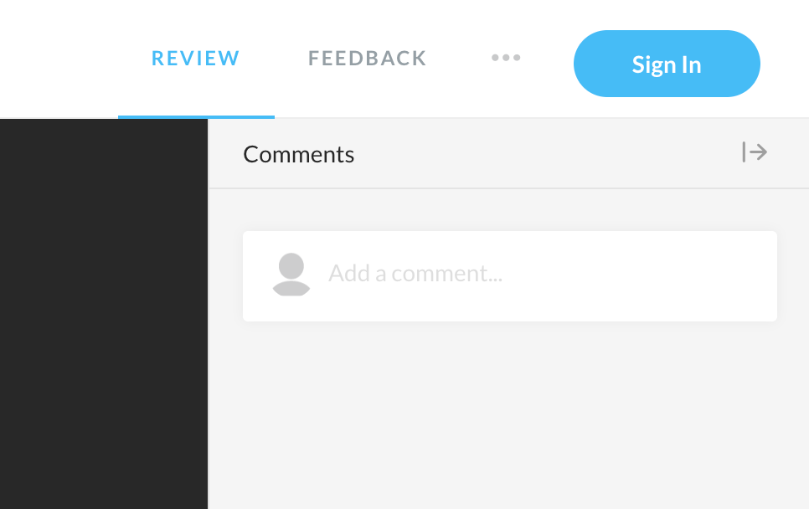Open the three-dot more options menu
This screenshot has height=509, width=809.
click(506, 58)
